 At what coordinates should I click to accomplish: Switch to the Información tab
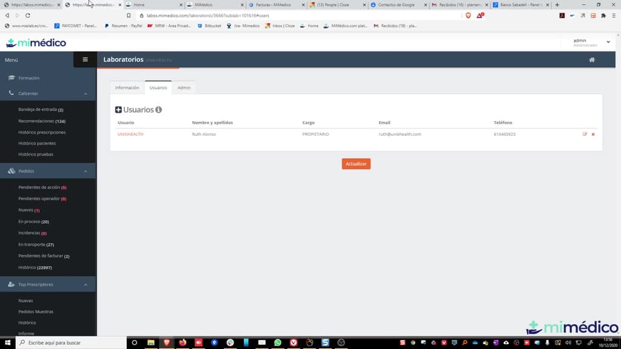click(x=127, y=87)
